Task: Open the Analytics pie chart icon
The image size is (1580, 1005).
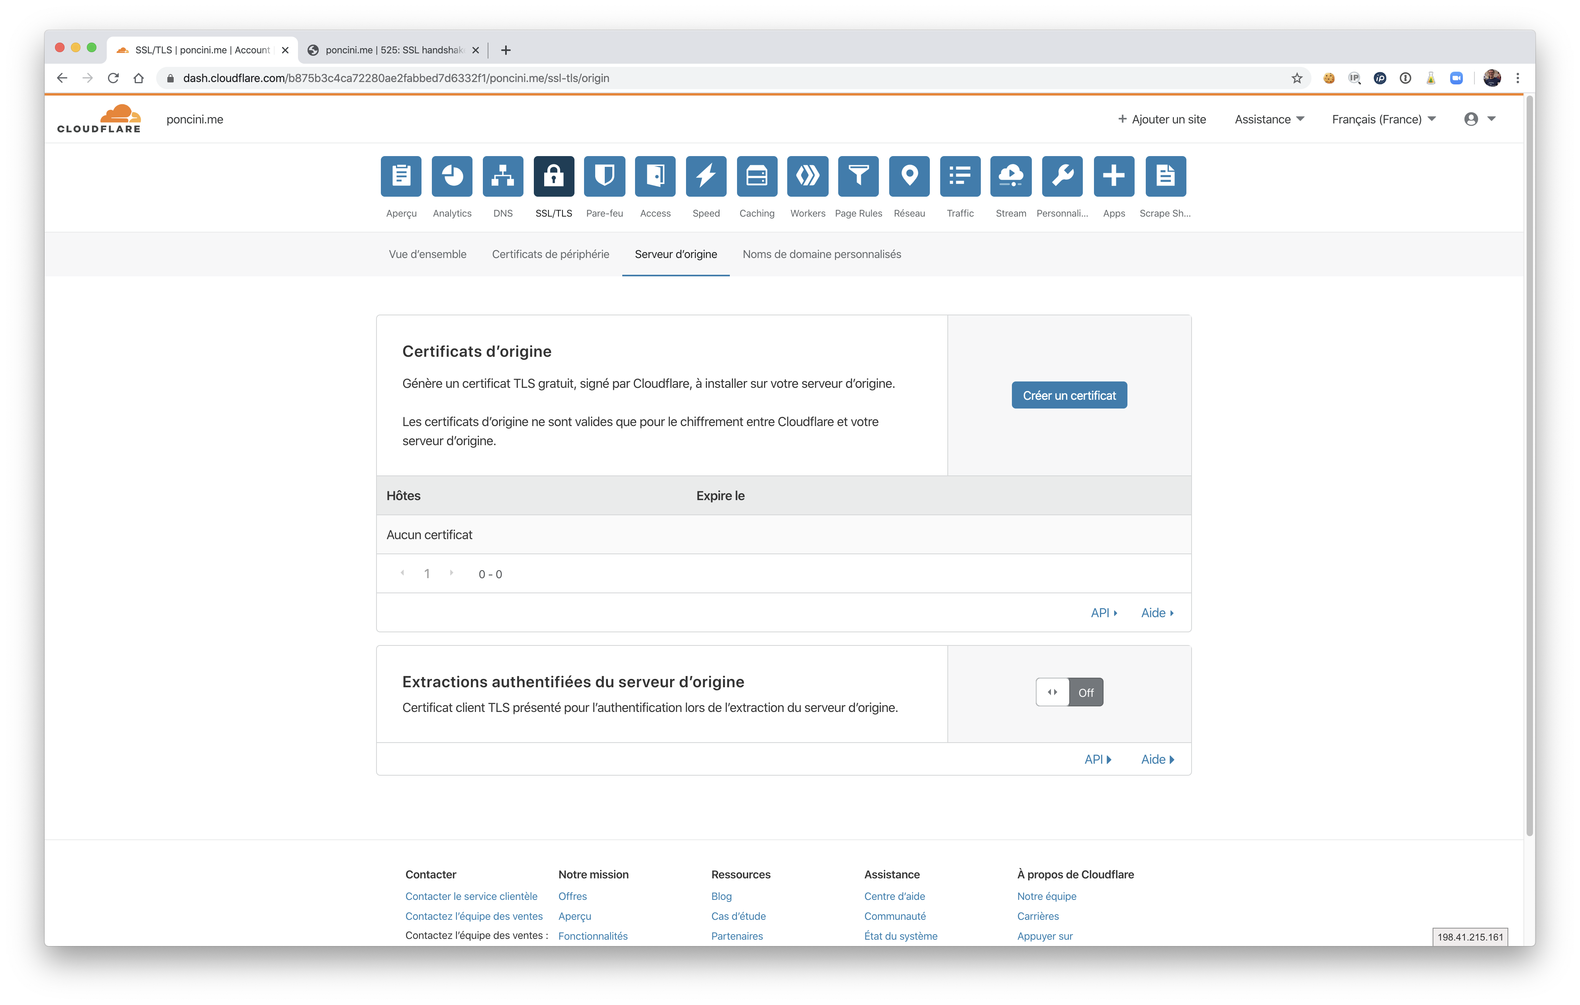Action: tap(452, 176)
